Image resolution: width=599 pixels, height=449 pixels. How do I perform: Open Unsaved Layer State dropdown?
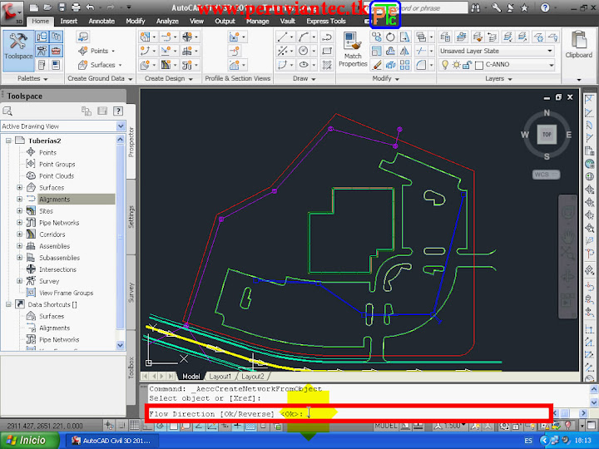[x=550, y=51]
